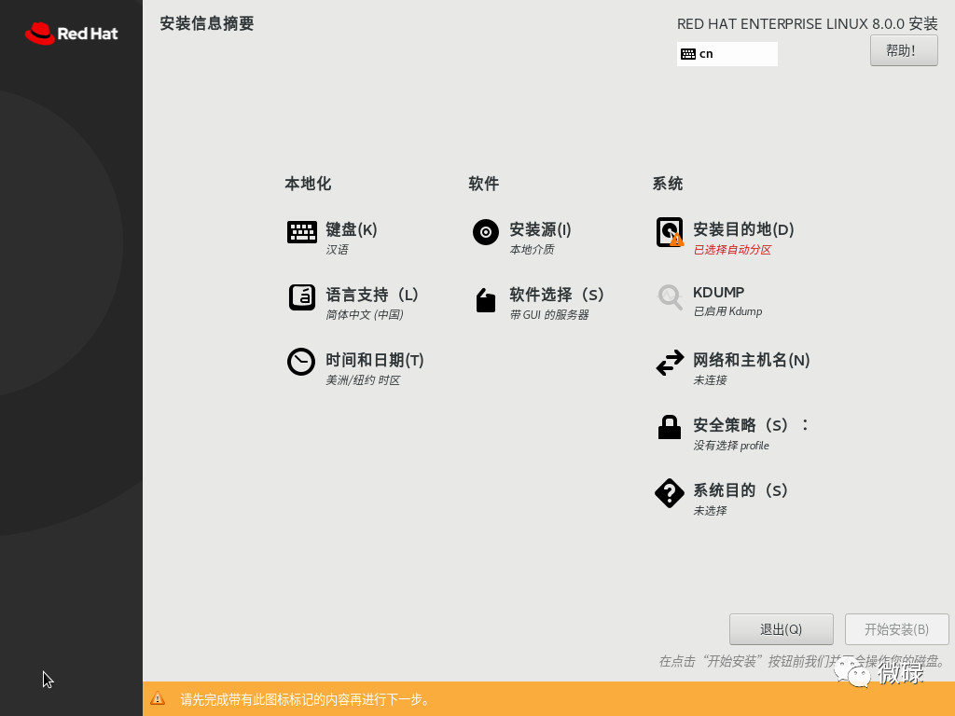Click the warning icon in orange bar
Screen dimensions: 955x716
[158, 698]
